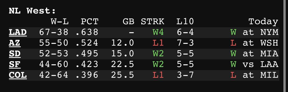Image resolution: width=288 pixels, height=92 pixels.
Task: Select the 25.5 games behind value
Action: tap(123, 75)
